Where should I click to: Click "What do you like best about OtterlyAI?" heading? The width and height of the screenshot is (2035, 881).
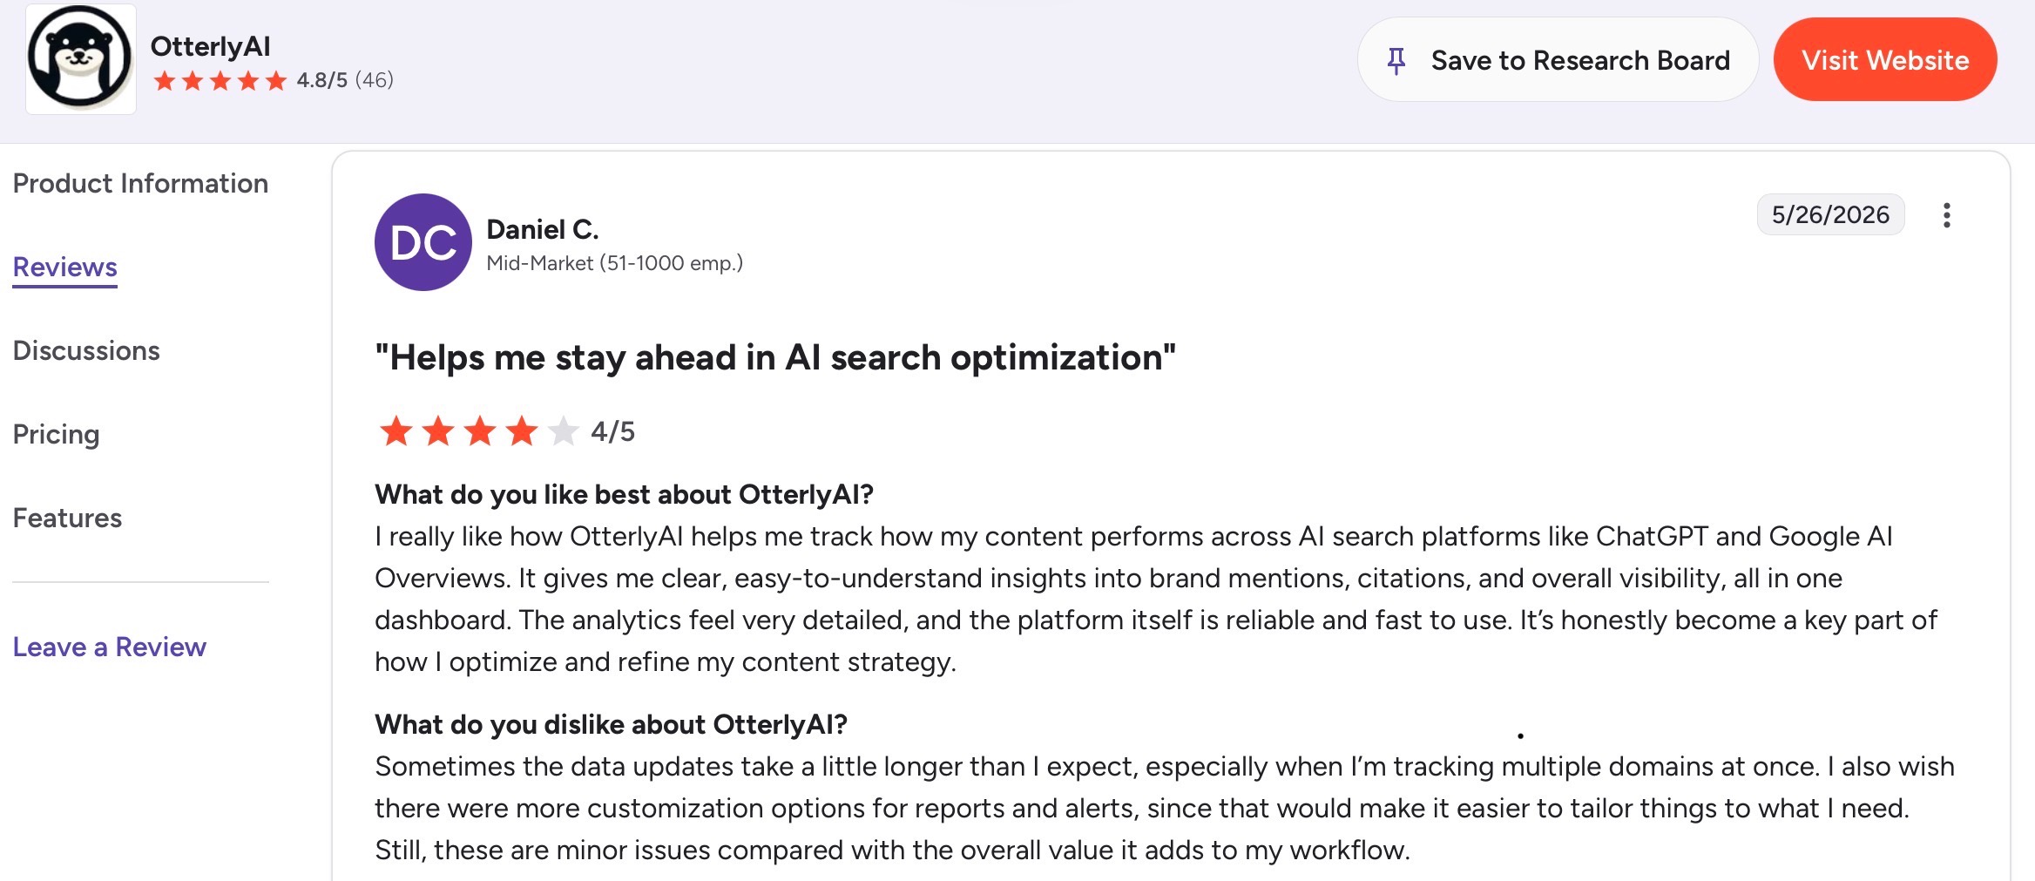(x=624, y=494)
